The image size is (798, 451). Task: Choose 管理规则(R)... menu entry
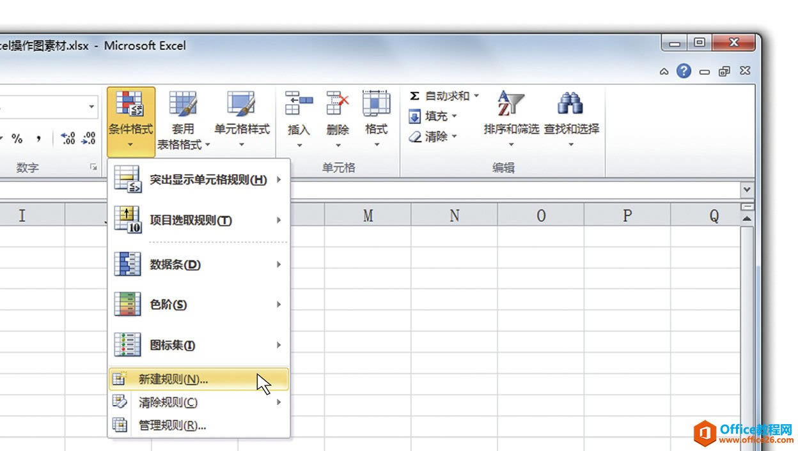tap(198, 425)
